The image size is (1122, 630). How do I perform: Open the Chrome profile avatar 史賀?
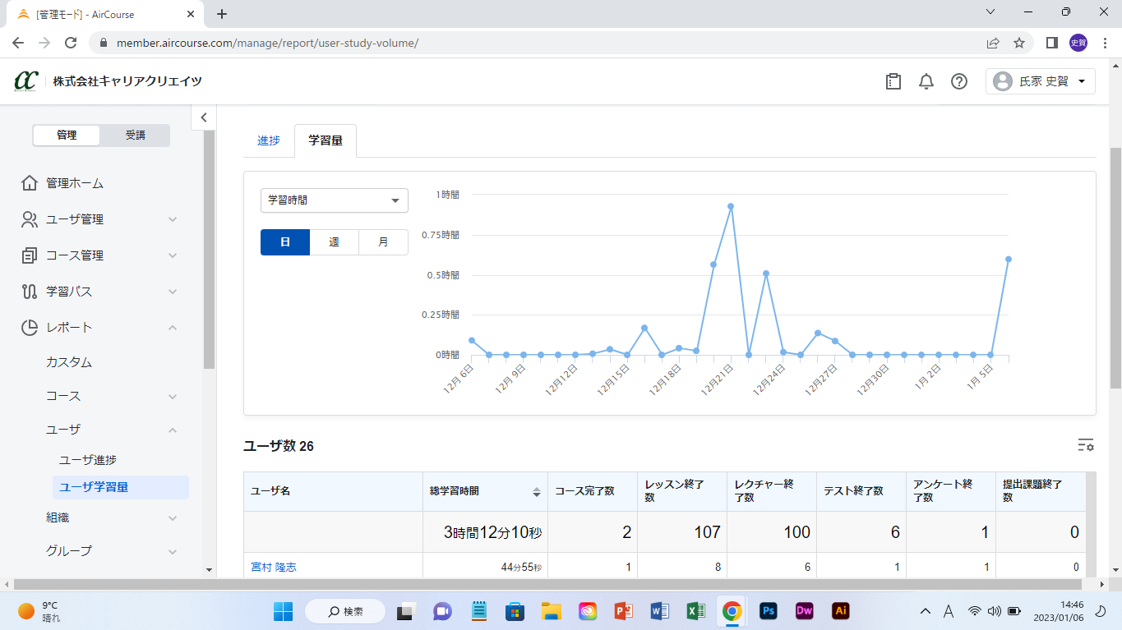(1078, 43)
